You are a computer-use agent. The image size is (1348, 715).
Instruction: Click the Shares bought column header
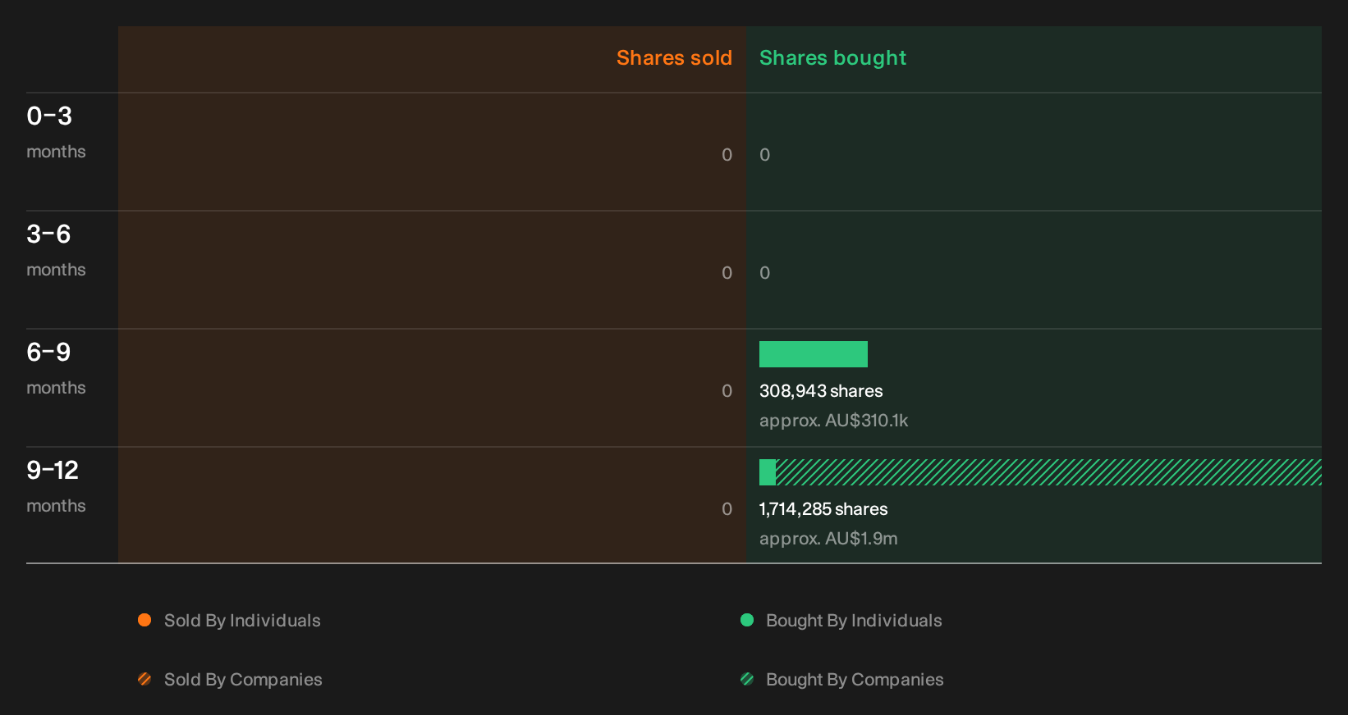click(832, 58)
